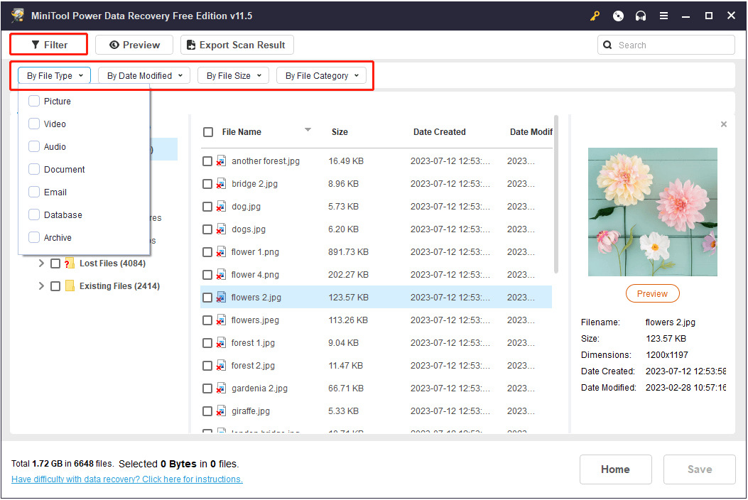Click the orange Preview button under thumbnail
748x500 pixels.
[x=652, y=294]
